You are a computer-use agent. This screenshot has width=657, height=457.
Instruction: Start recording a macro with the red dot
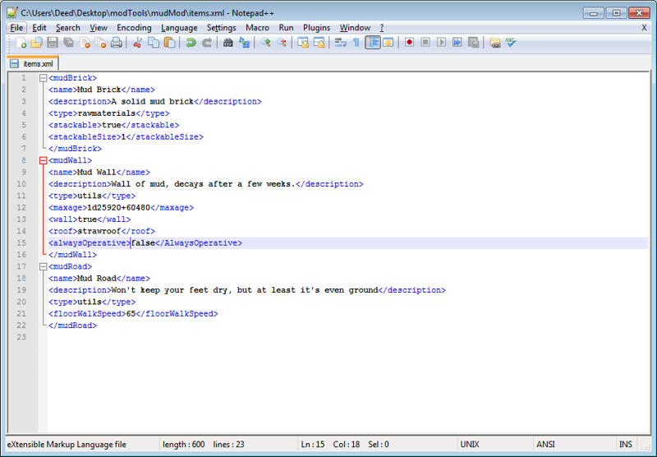point(409,43)
